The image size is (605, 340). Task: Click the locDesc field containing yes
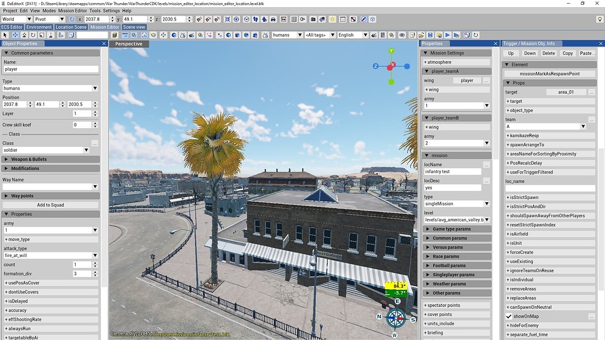point(452,188)
